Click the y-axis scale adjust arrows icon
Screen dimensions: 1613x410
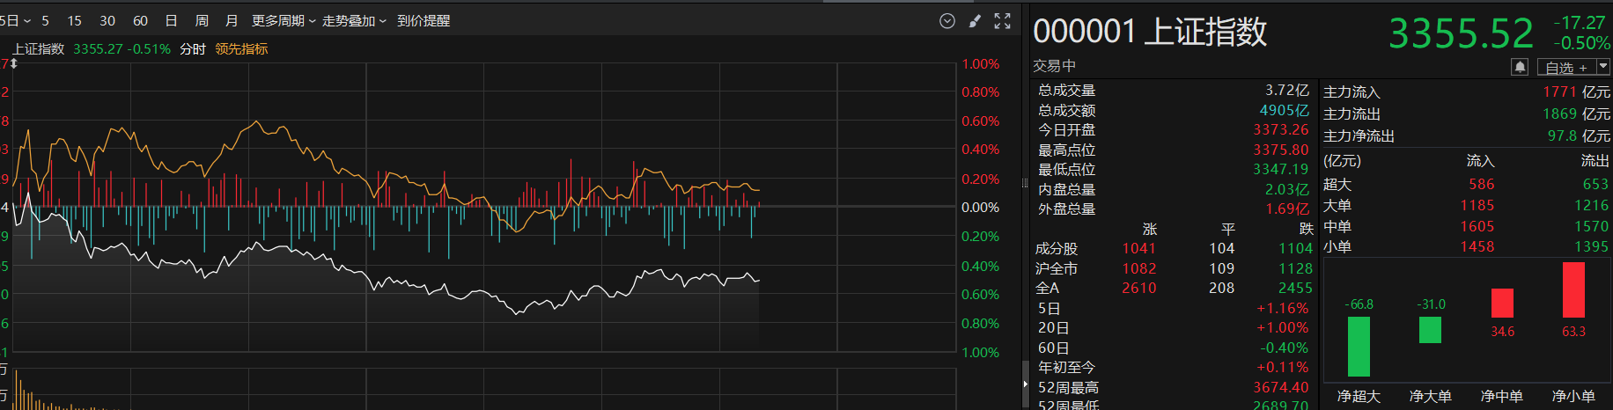point(13,64)
